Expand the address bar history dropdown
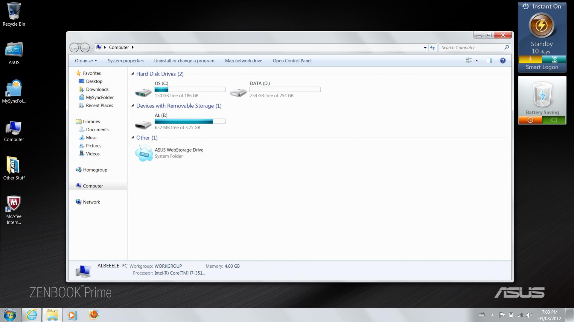 pyautogui.click(x=425, y=47)
